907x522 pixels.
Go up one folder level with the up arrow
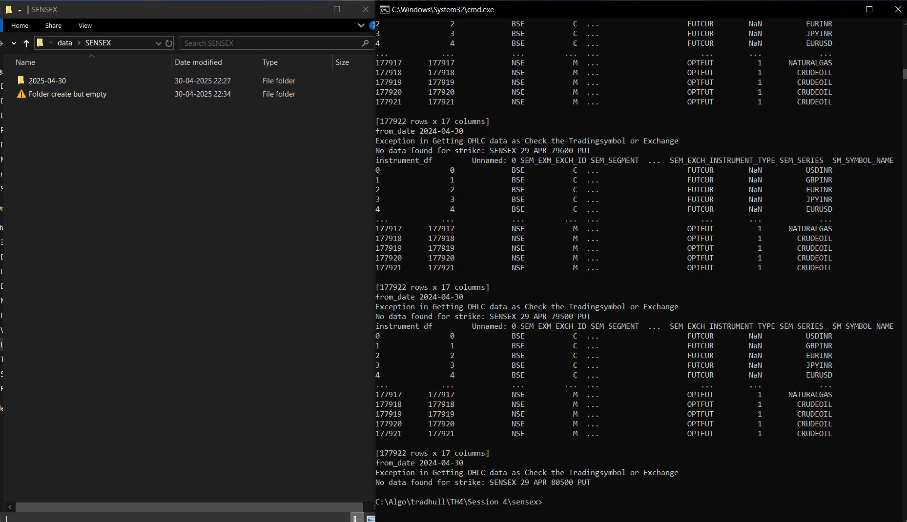tap(26, 43)
